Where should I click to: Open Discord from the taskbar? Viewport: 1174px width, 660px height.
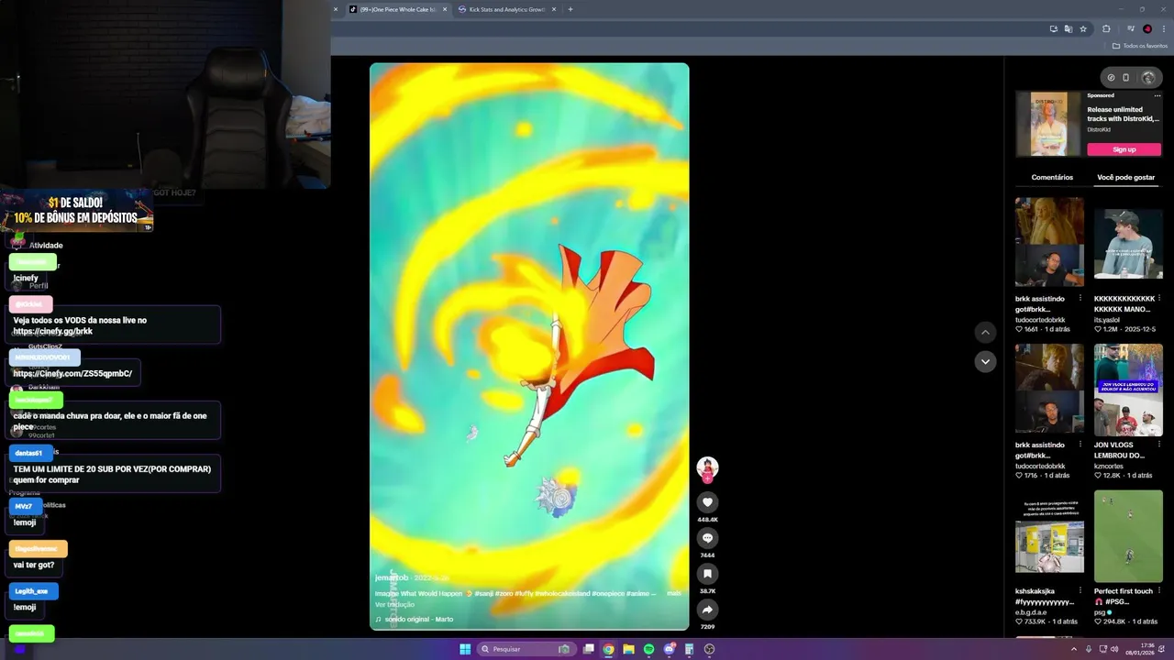pos(670,649)
